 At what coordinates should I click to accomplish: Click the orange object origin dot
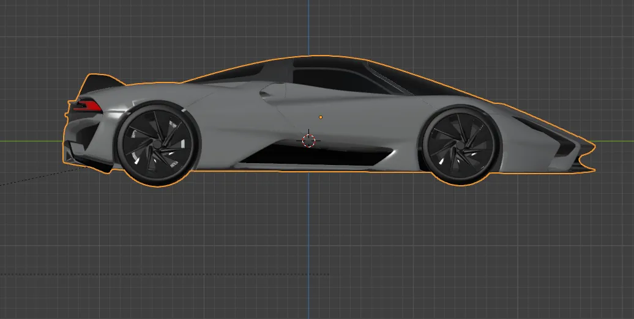tap(321, 116)
